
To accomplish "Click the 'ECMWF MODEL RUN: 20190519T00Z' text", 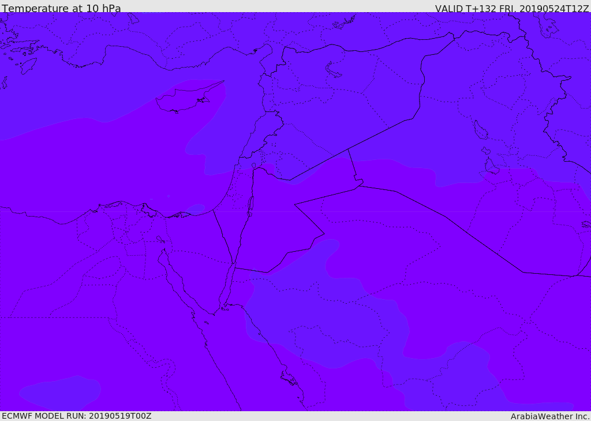I will (77, 416).
